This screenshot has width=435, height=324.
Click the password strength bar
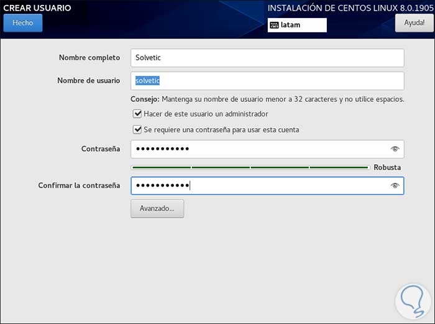pyautogui.click(x=250, y=167)
